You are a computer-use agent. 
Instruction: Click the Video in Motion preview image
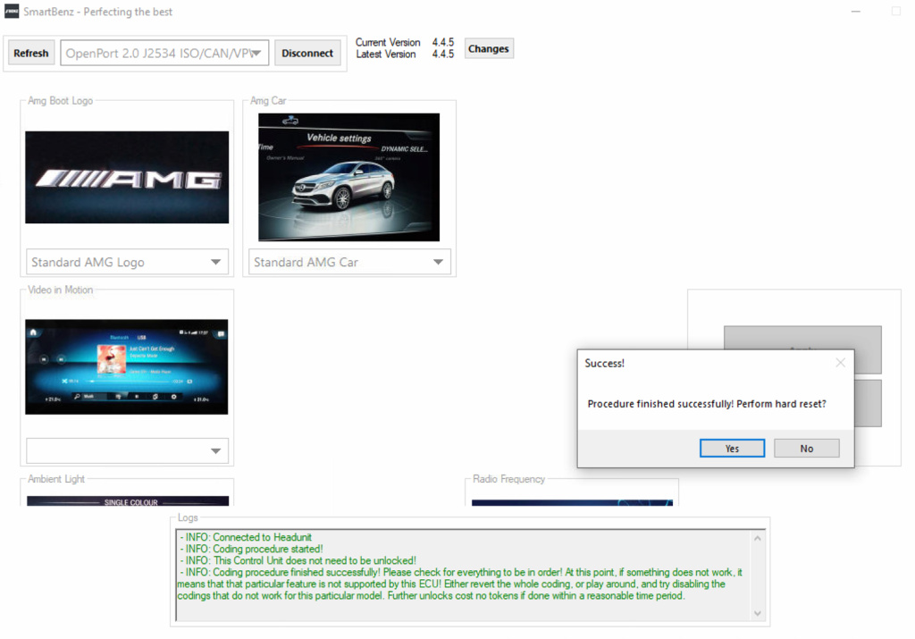pyautogui.click(x=127, y=367)
